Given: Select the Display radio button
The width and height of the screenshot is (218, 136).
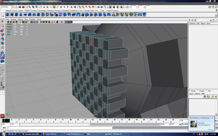Looking at the screenshot, I should coord(190,91).
